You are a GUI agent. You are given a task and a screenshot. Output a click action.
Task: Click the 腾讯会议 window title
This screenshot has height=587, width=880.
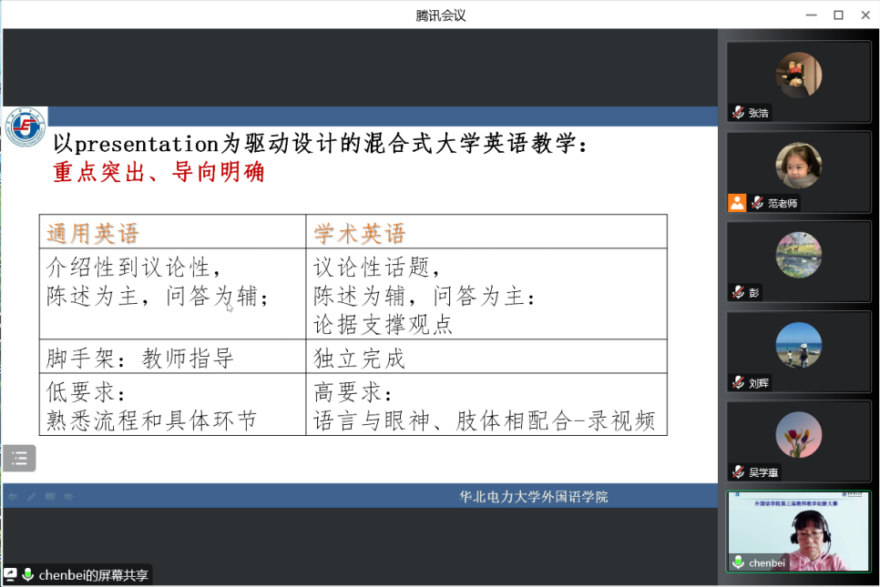(x=440, y=15)
